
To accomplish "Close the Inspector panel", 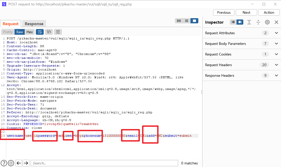I will coord(277,22).
